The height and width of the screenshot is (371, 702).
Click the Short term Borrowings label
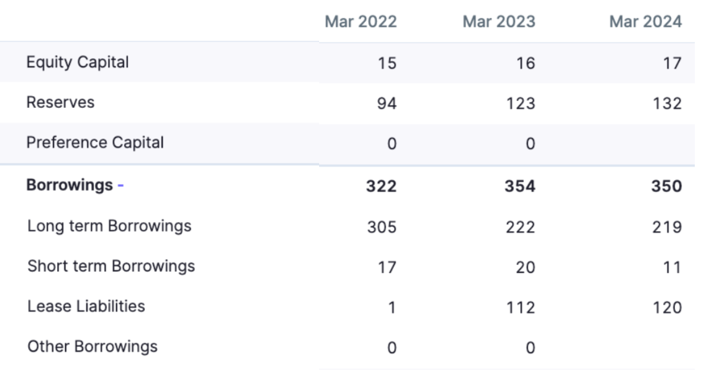tap(111, 266)
